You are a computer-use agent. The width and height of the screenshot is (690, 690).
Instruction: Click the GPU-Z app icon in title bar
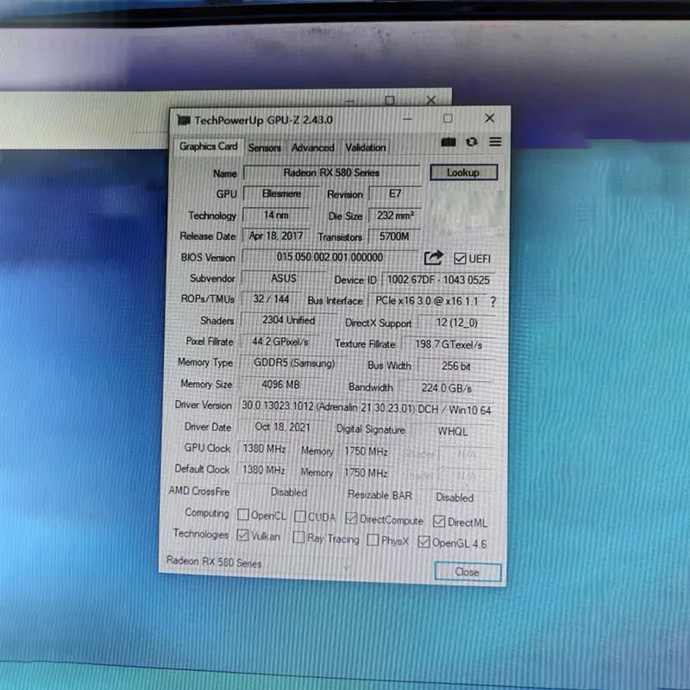point(183,120)
